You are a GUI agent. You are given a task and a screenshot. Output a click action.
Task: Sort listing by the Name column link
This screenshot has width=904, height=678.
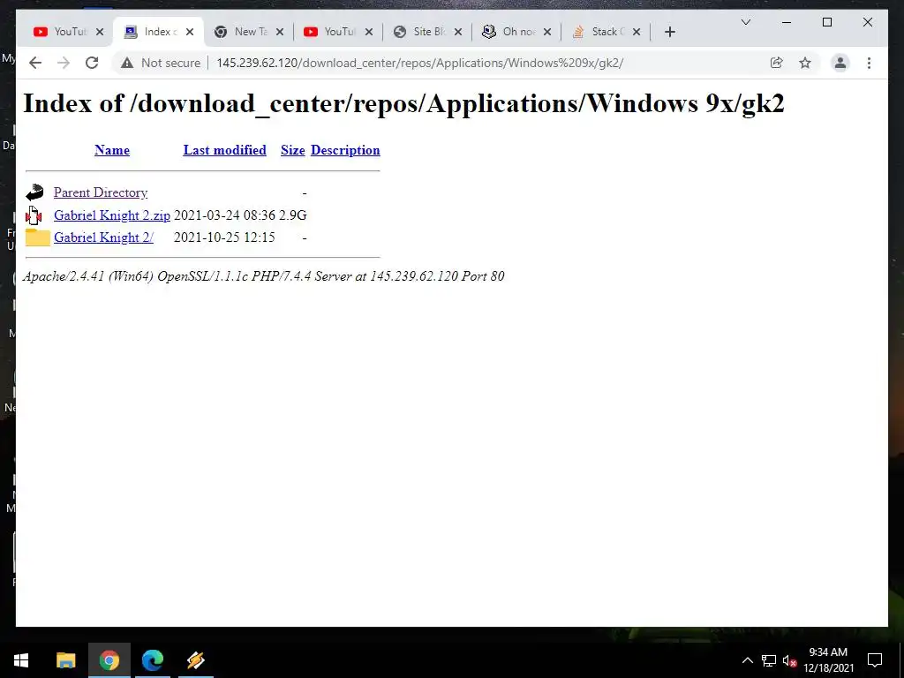coord(112,150)
